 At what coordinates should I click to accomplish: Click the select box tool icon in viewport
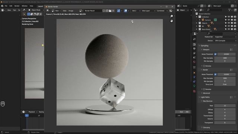coord(24,14)
